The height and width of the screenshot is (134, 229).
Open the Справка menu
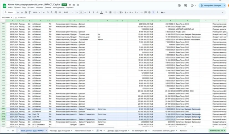coord(70,7)
